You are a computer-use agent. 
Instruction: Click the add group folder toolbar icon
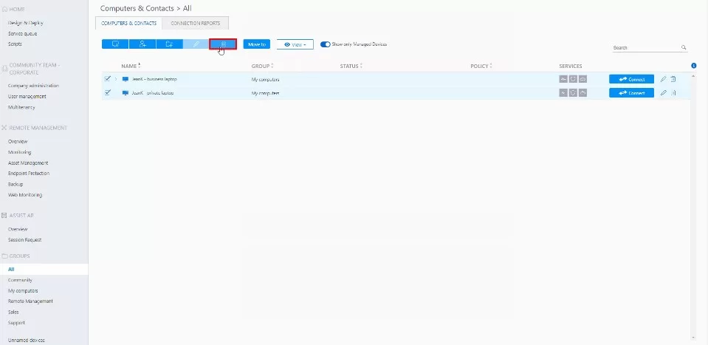coord(169,44)
